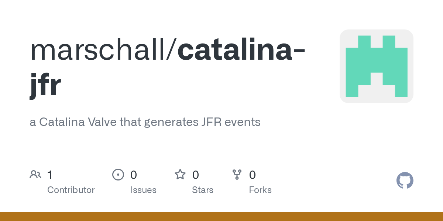This screenshot has width=443, height=221.
Task: Click the zero count above Forks
Action: point(253,175)
